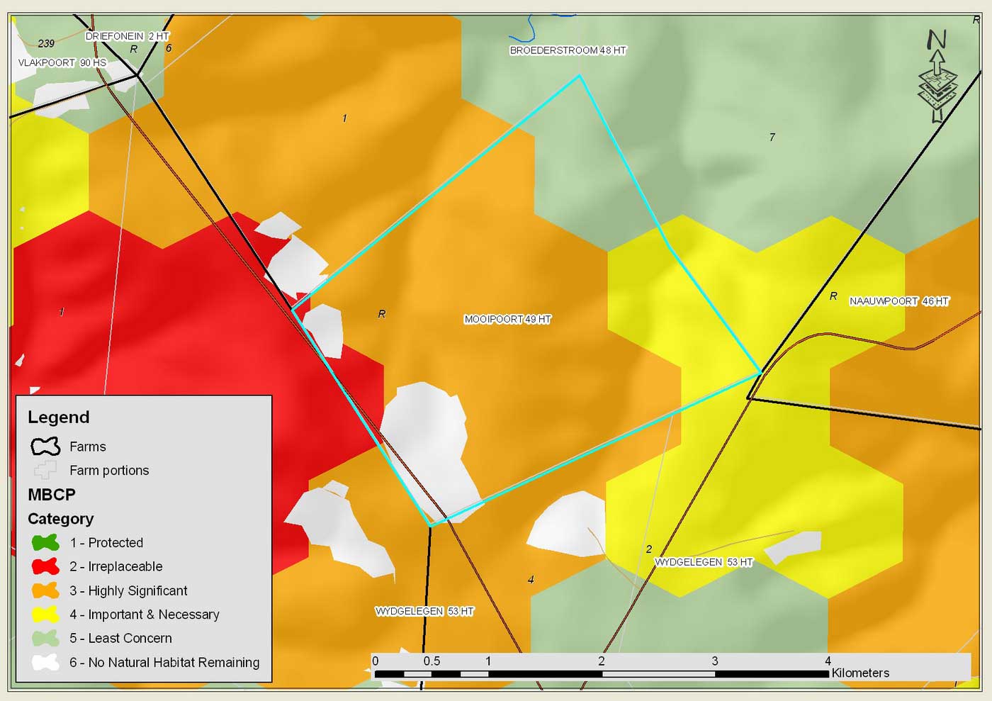Click the 0.5 mark on scale bar
Image resolution: width=992 pixels, height=701 pixels.
pos(432,661)
